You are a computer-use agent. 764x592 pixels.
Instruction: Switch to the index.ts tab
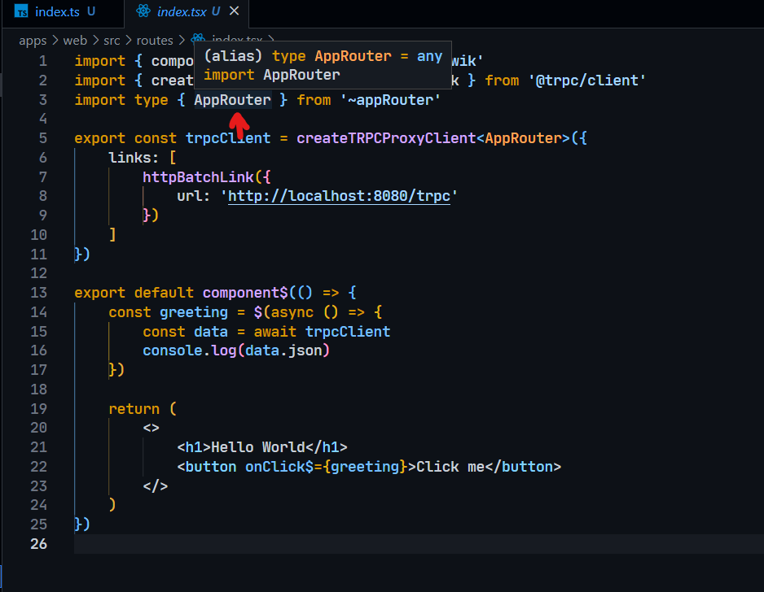pos(63,11)
